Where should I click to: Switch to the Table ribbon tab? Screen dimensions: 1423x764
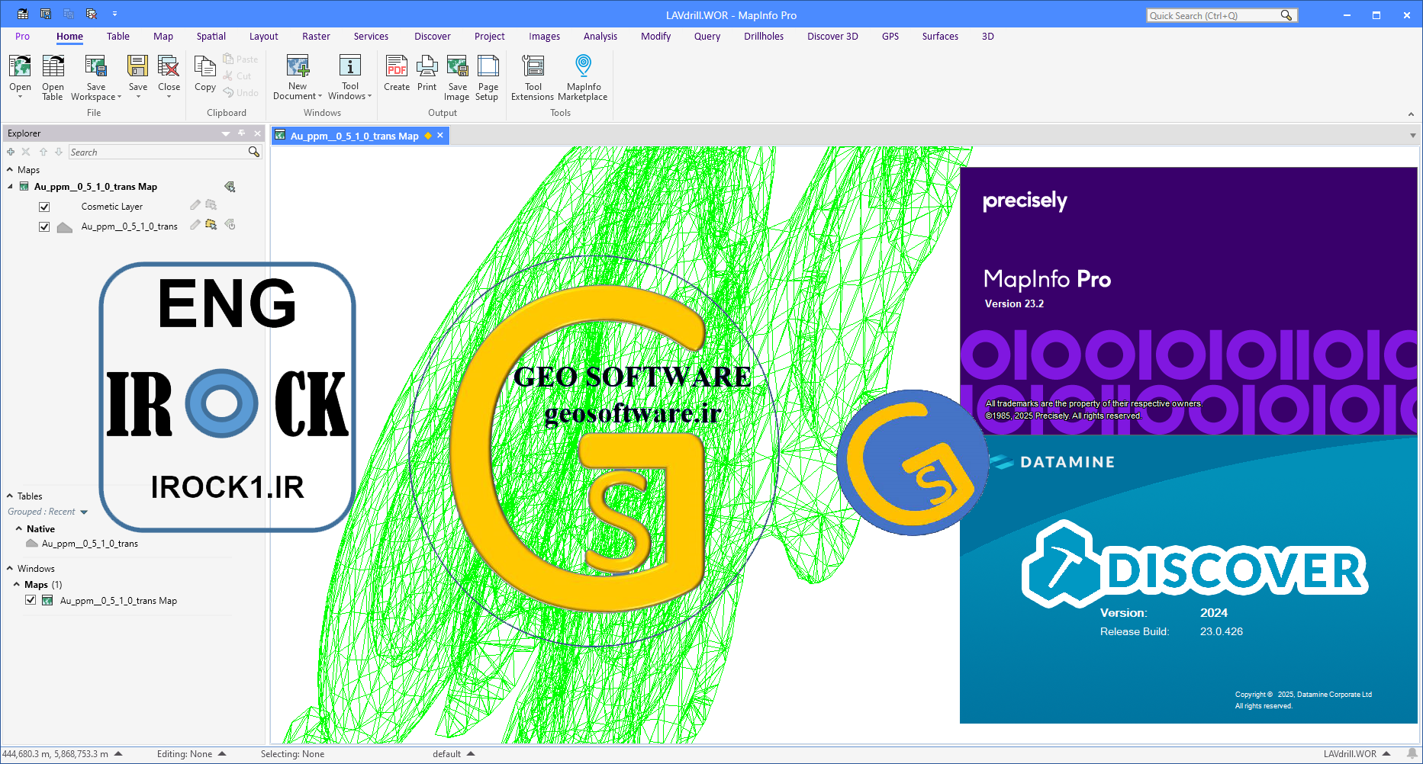pyautogui.click(x=118, y=37)
